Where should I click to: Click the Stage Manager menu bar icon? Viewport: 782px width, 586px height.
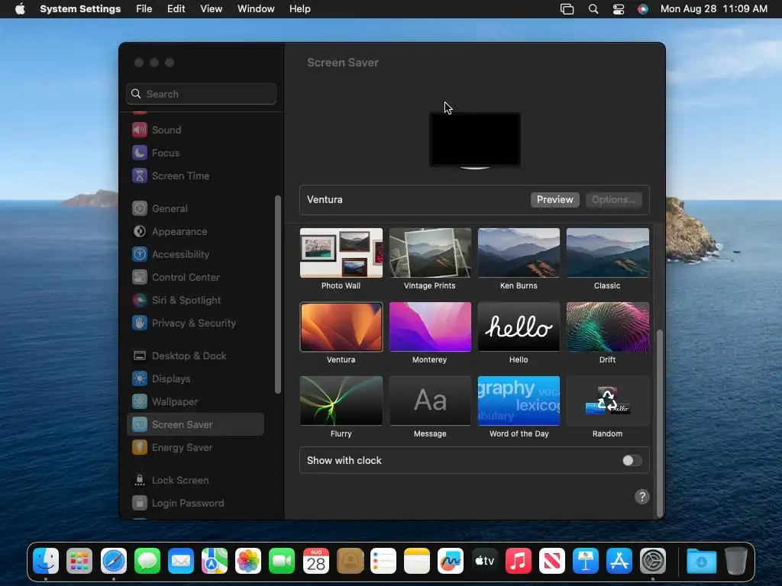point(567,9)
